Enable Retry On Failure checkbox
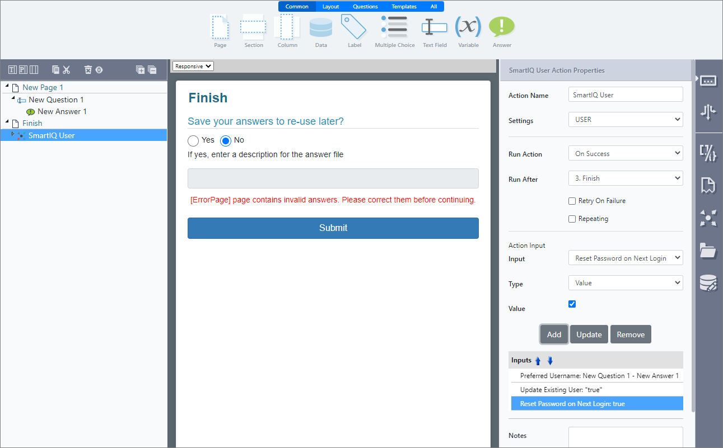Viewport: 723px width, 448px height. pos(572,201)
